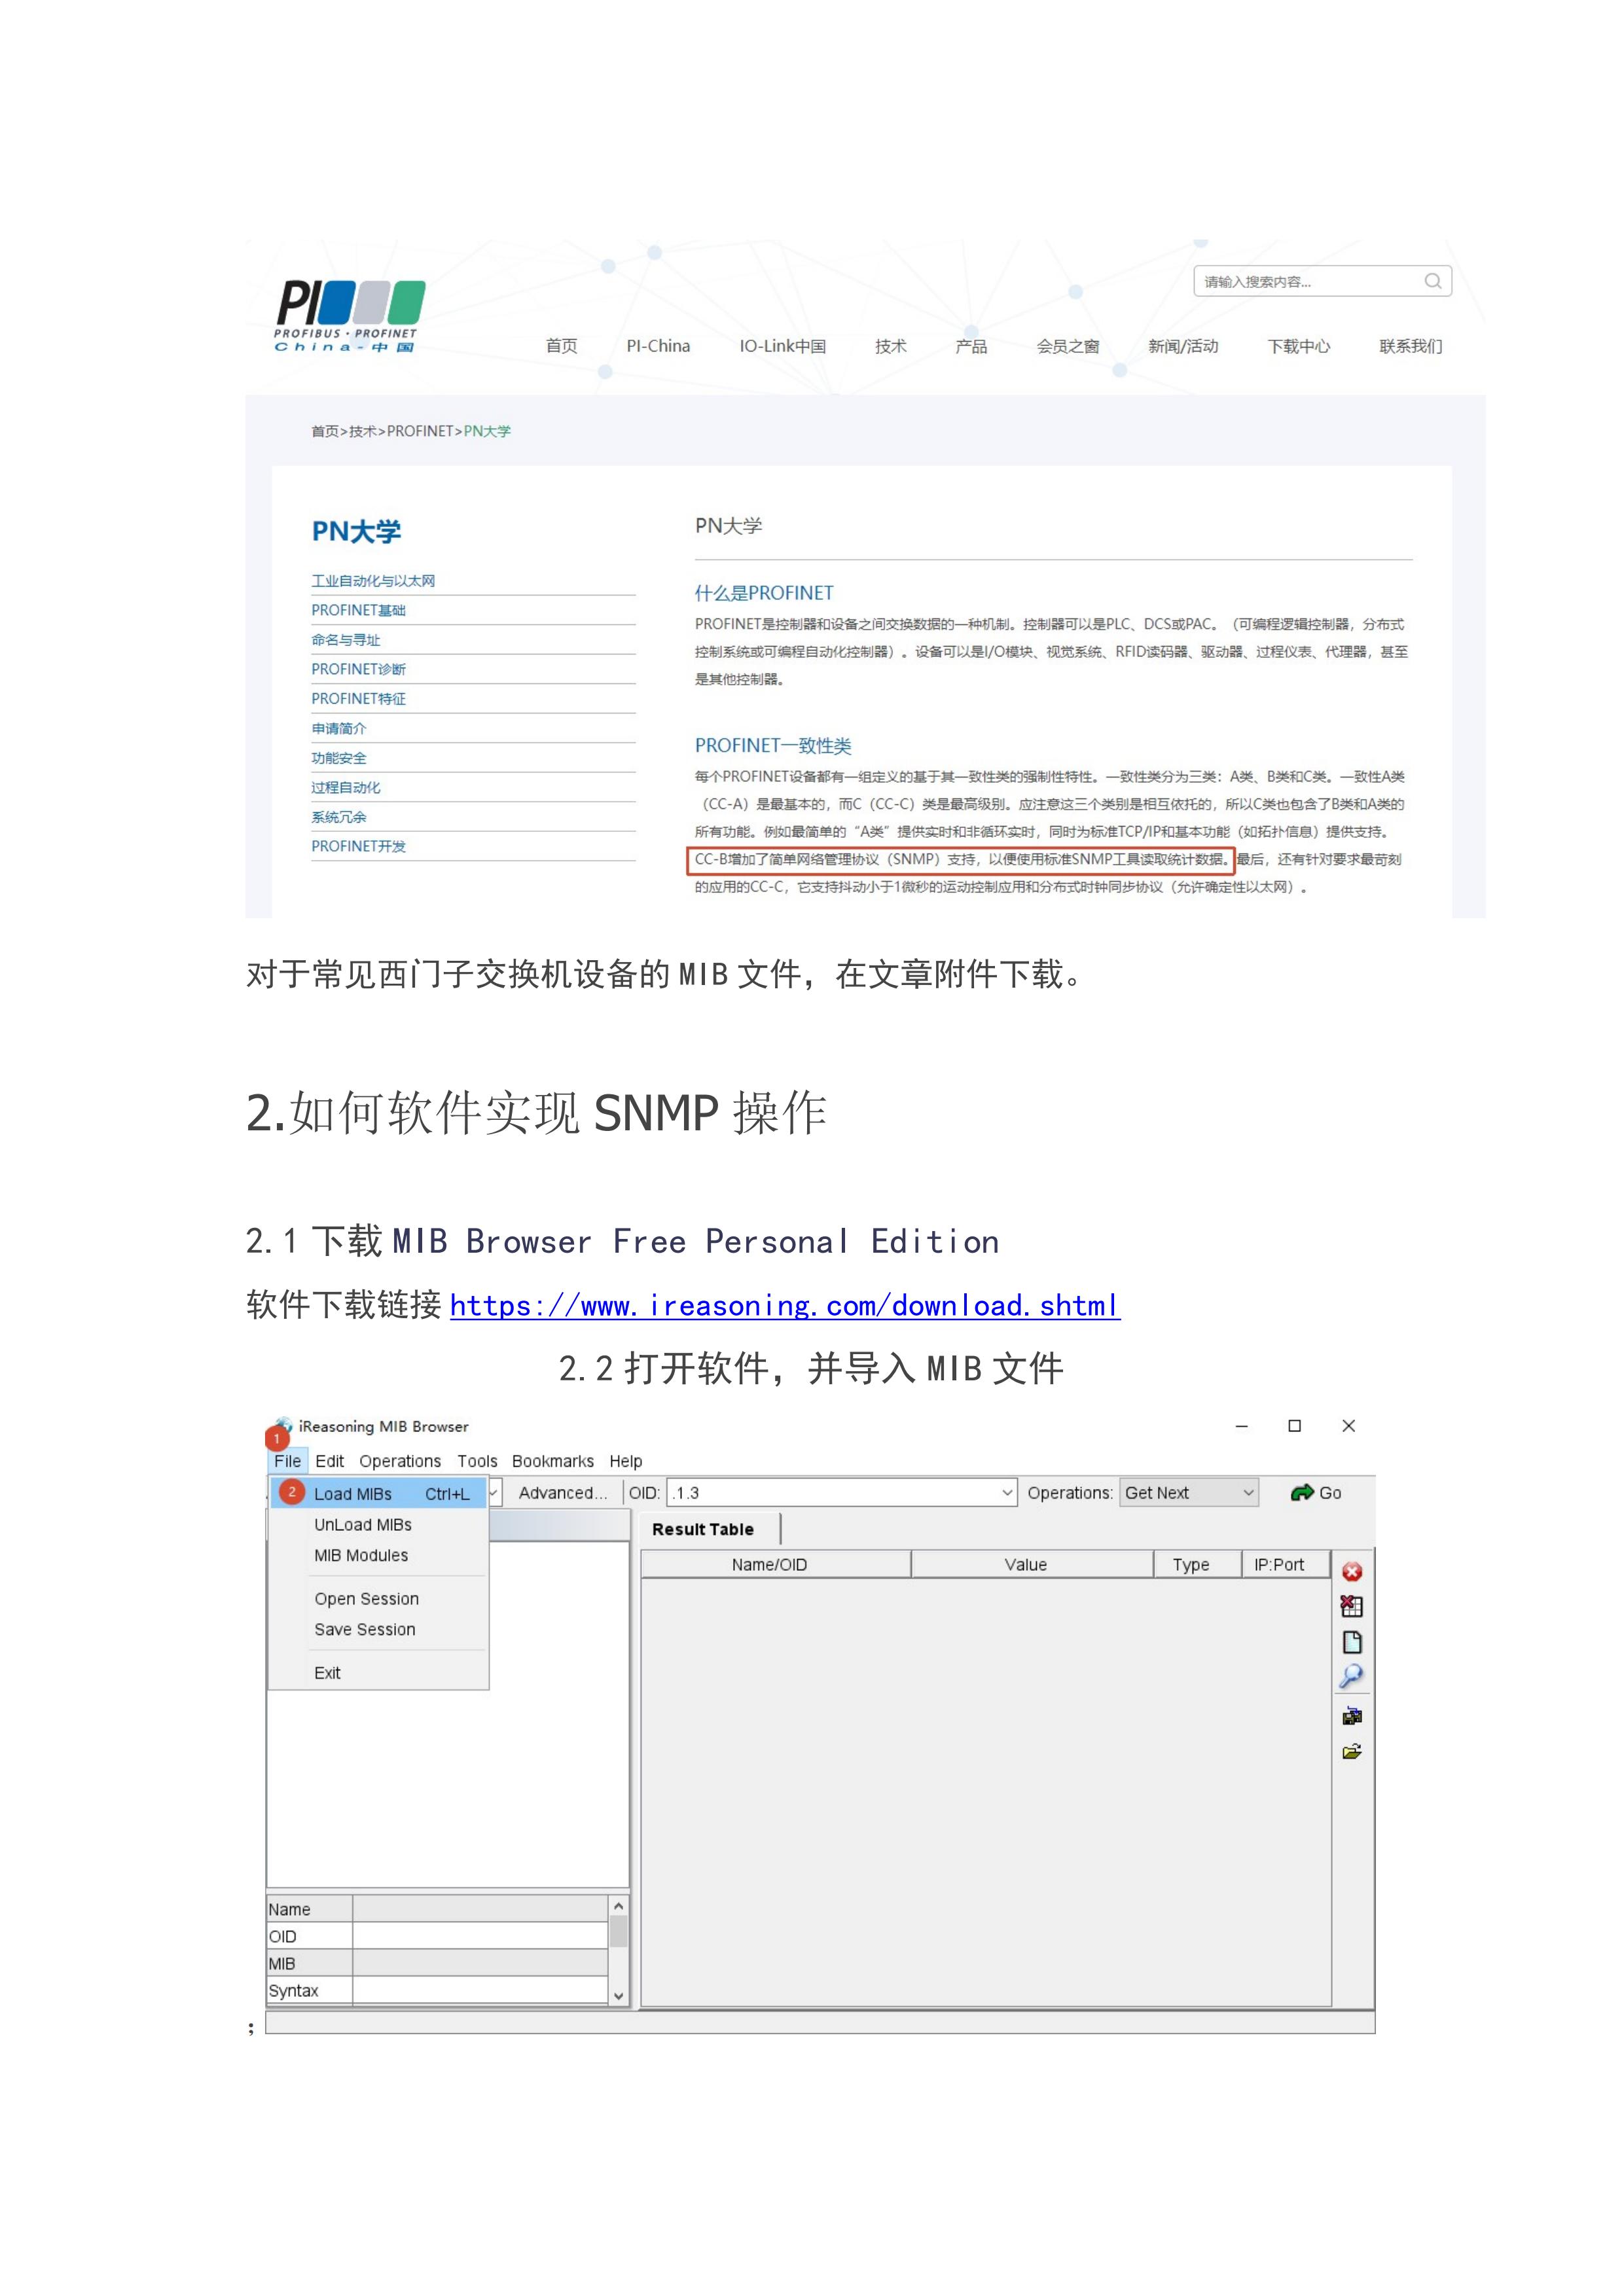Click the 新闻/活动 navigation item
The image size is (1624, 2296).
pyautogui.click(x=1183, y=346)
